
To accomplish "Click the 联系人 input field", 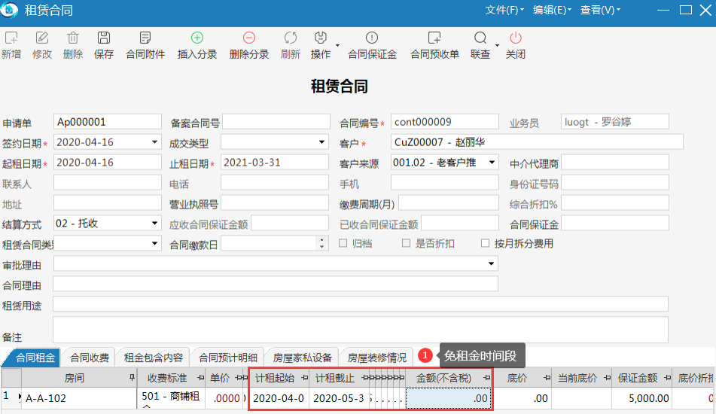I will (108, 183).
